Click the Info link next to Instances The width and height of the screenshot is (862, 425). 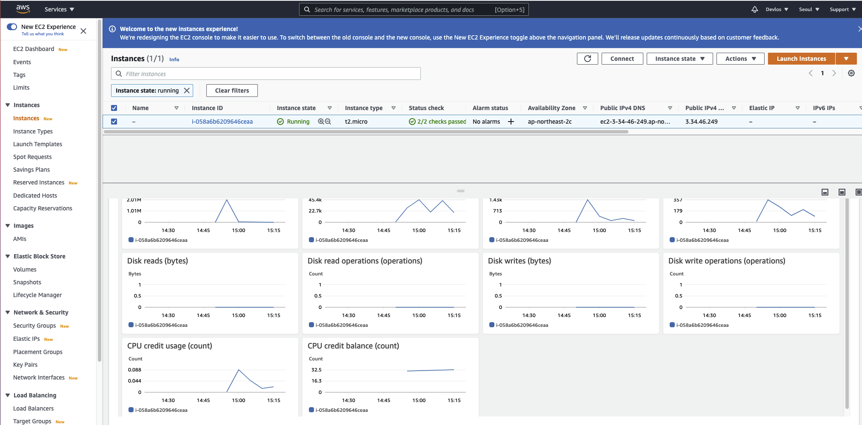point(174,59)
